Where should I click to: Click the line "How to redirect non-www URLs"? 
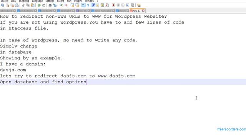pyautogui.click(x=83, y=16)
